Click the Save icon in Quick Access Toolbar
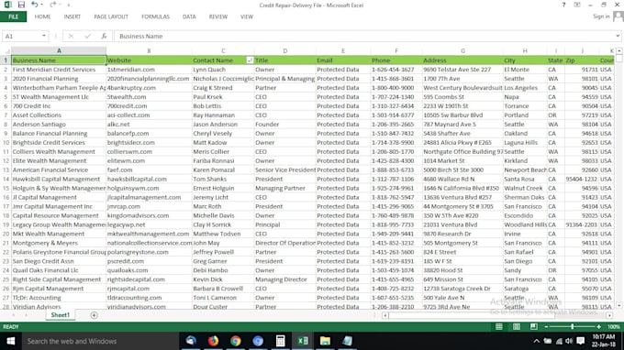Viewport: 624px width, 350px height. [x=21, y=5]
